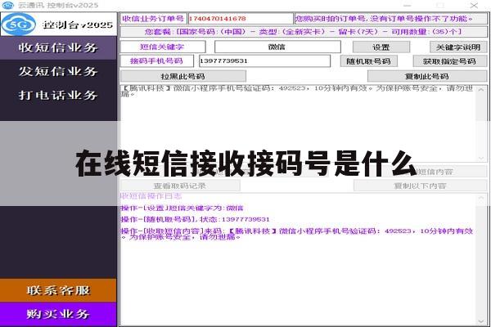Click the scroll up arrow of SMS content box

pos(481,90)
